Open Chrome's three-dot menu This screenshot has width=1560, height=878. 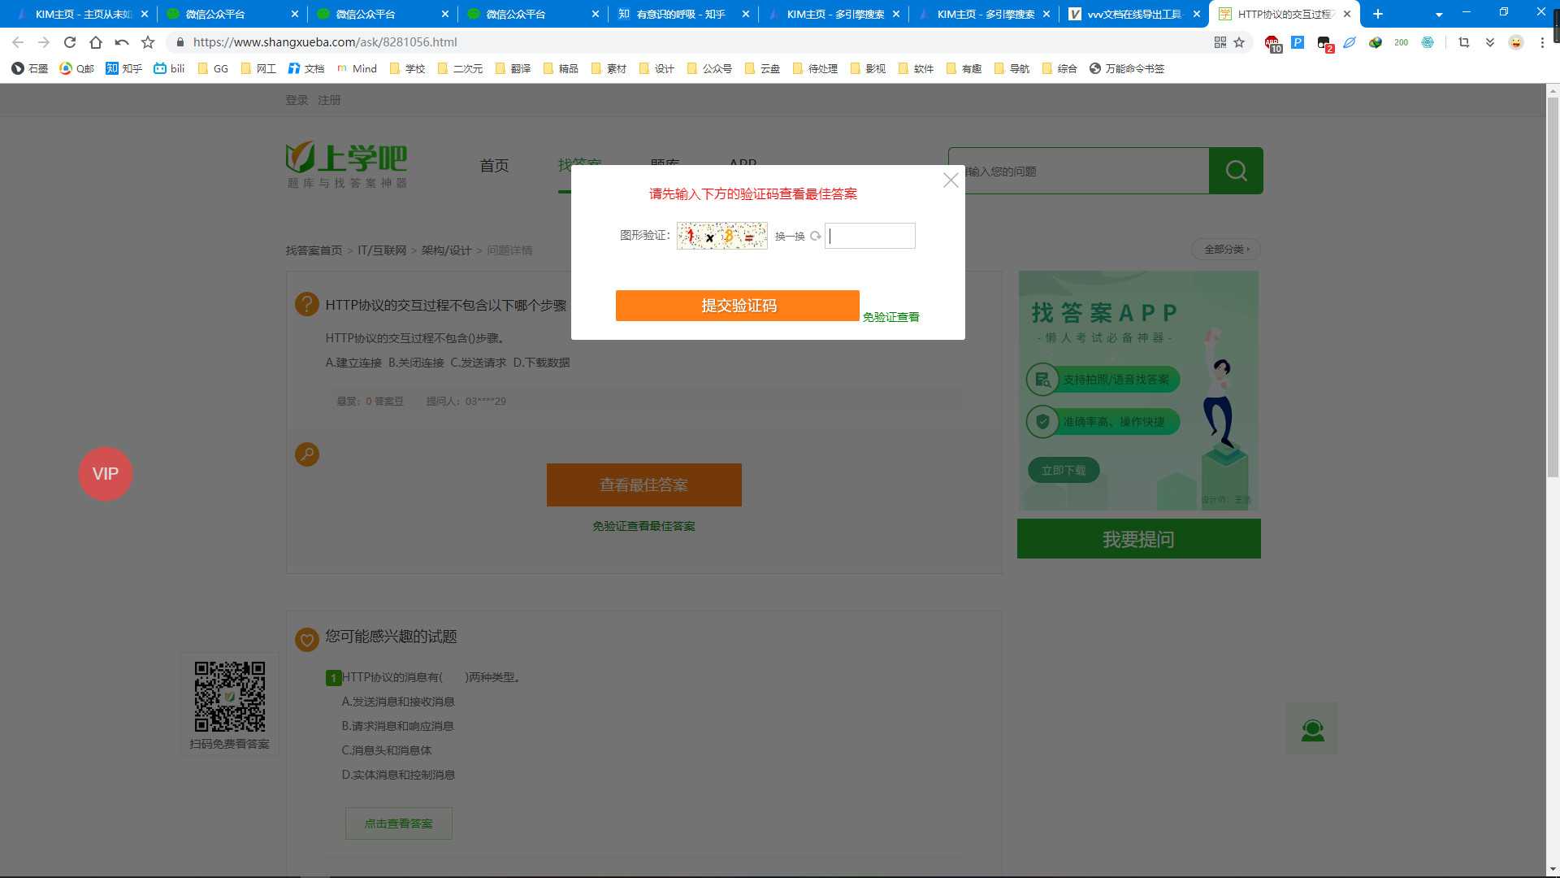(1542, 42)
